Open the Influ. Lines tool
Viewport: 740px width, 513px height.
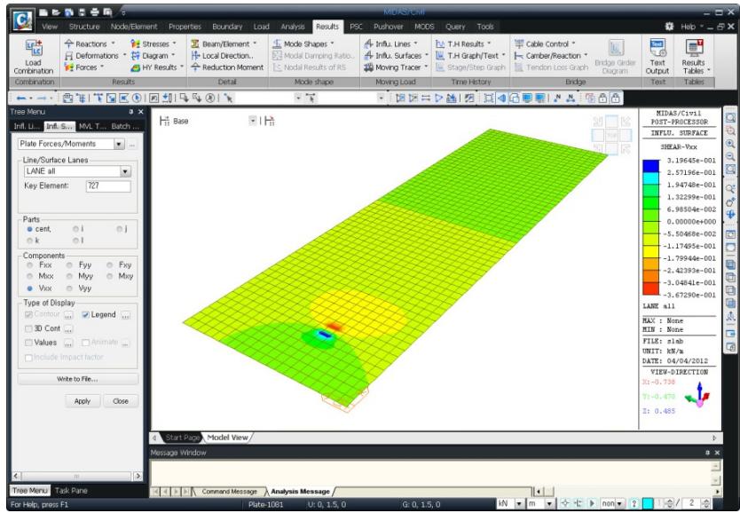point(391,43)
